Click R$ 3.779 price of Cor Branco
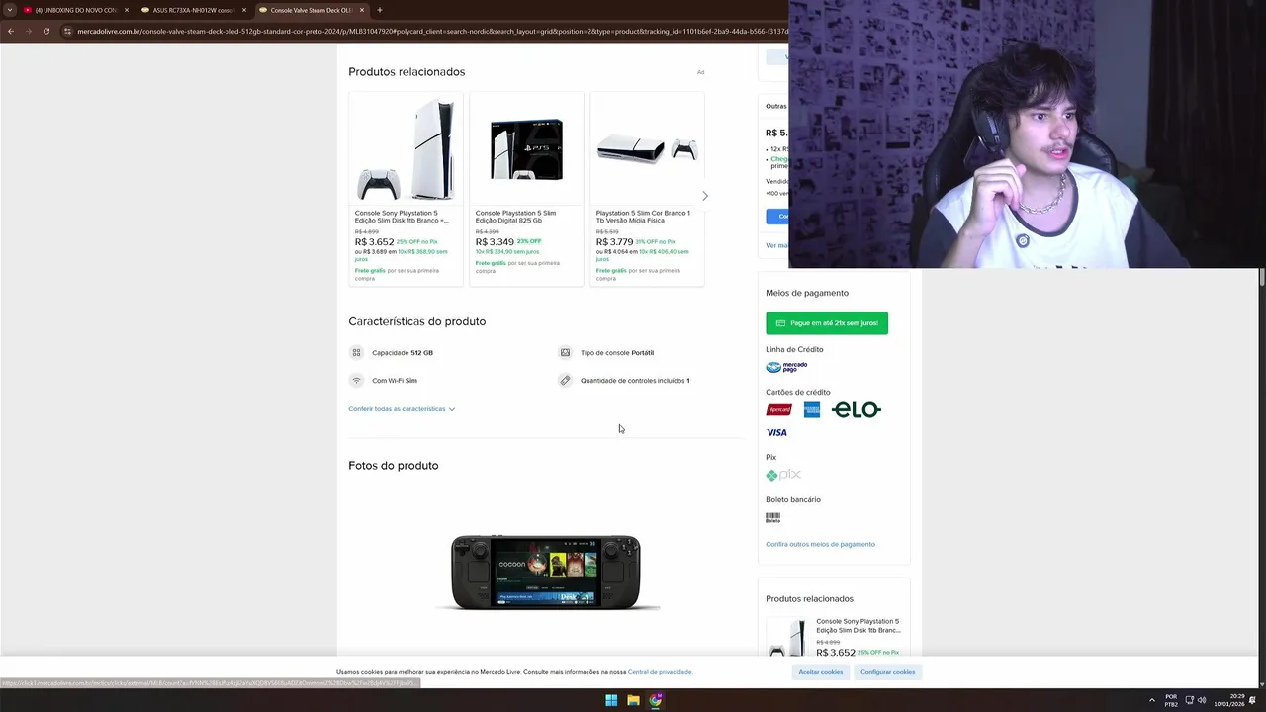Screen dimensions: 1266x712 tap(614, 242)
